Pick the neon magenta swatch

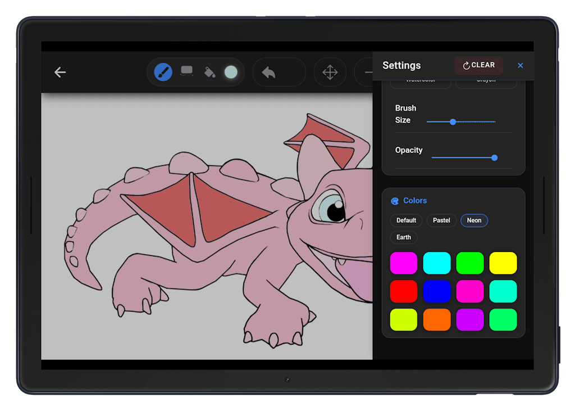[x=403, y=263]
